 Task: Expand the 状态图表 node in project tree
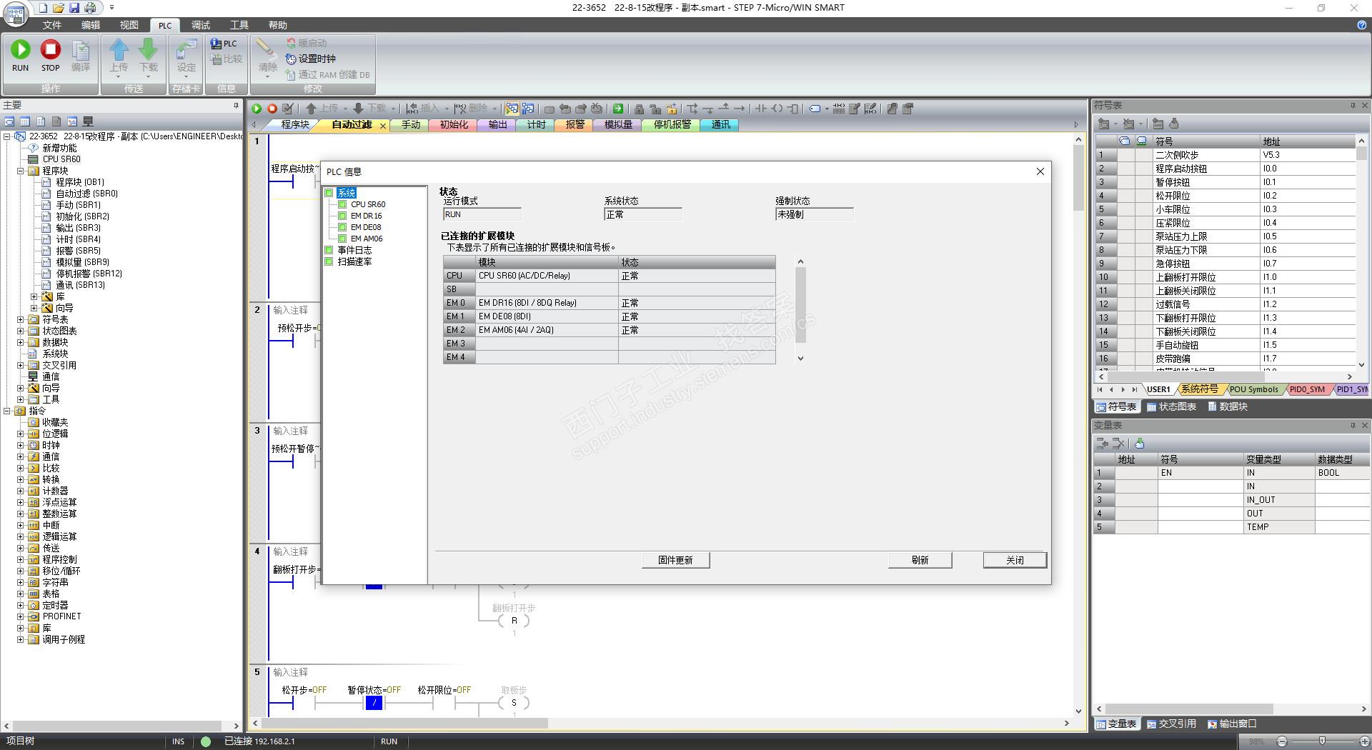click(x=20, y=331)
